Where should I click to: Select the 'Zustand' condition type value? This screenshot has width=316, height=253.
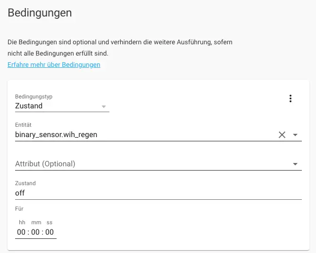pyautogui.click(x=29, y=106)
